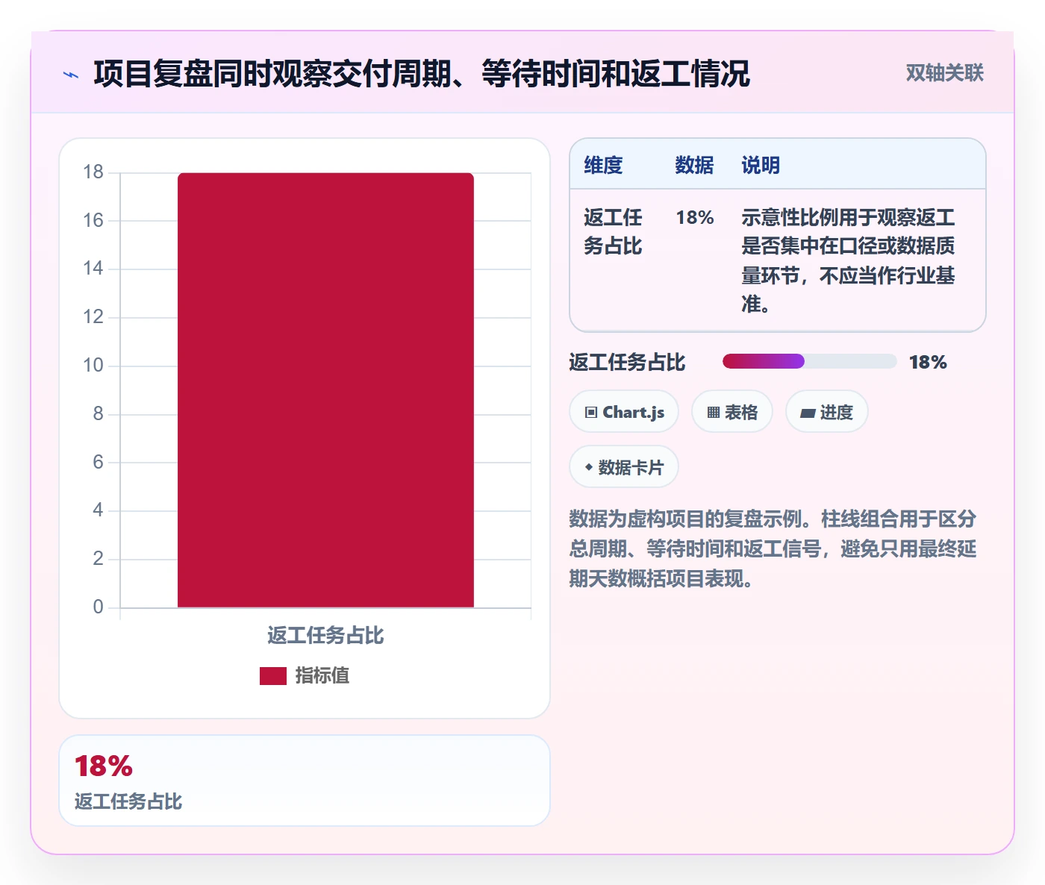Click the 返工任务占比 x-axis label under the chart
Screen dimensions: 1045x885
325,636
